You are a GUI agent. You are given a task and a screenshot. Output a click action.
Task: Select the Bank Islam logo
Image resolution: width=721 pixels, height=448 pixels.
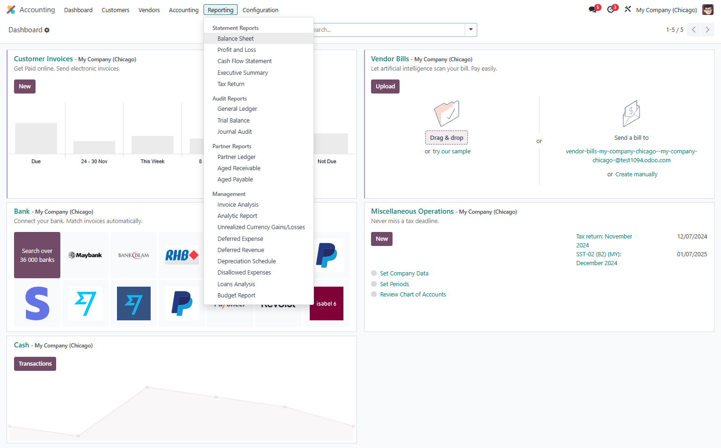tap(134, 255)
